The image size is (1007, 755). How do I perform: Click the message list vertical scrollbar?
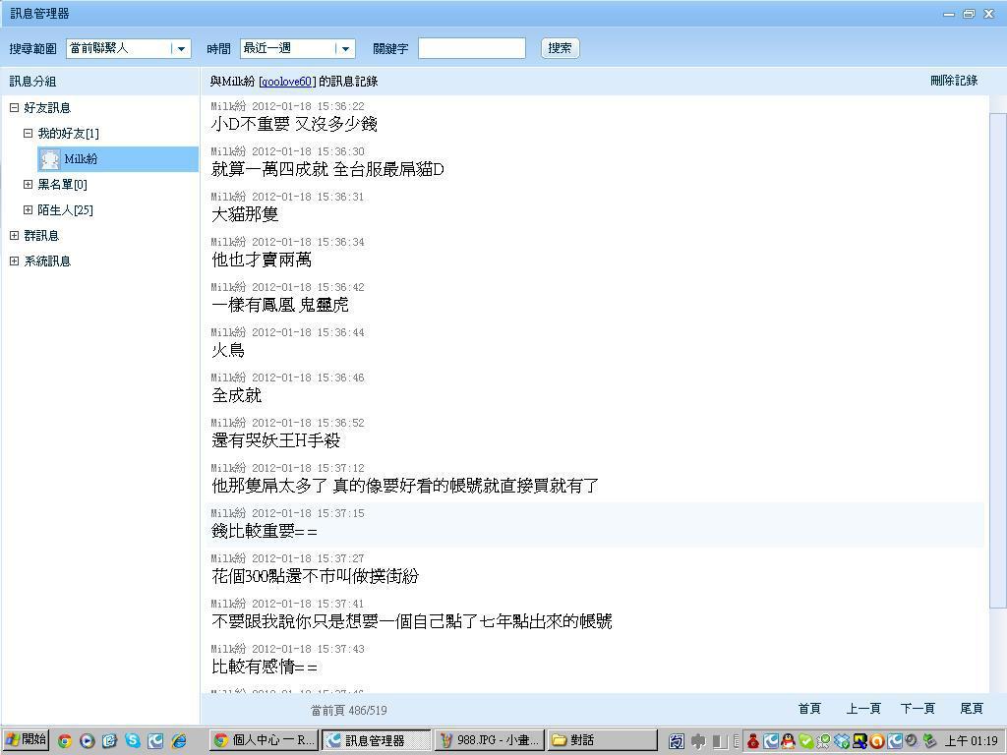click(x=998, y=361)
